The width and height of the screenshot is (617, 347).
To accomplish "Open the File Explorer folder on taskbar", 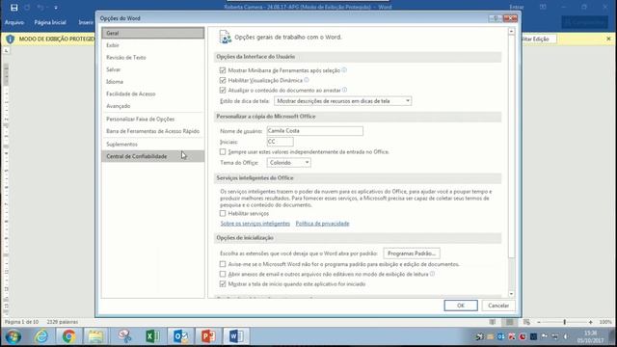I will 96,336.
